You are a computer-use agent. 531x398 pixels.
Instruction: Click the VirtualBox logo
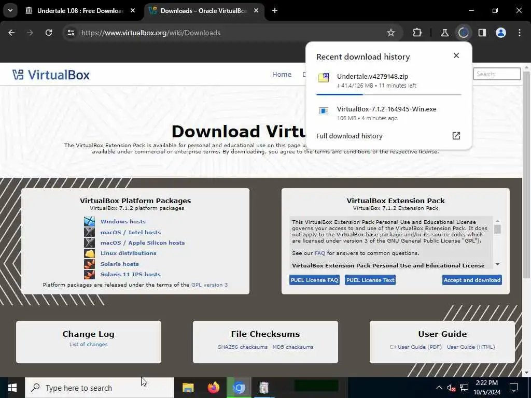click(51, 75)
